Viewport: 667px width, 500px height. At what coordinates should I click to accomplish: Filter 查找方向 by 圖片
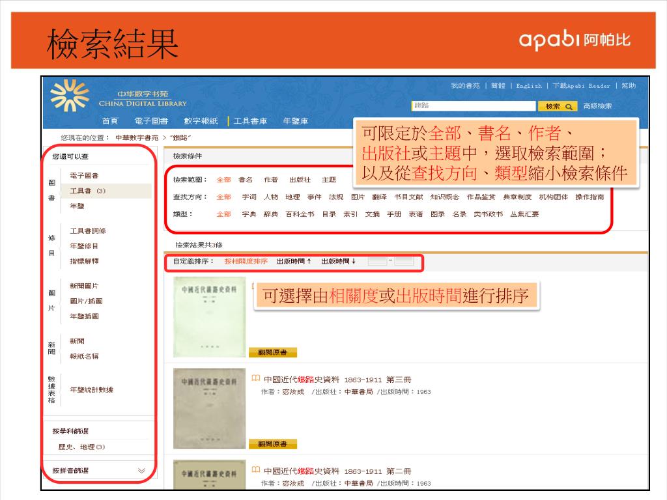click(x=358, y=197)
